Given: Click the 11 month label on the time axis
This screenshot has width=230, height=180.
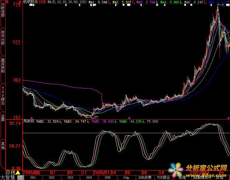Looking at the screenshot, I should (84, 172).
